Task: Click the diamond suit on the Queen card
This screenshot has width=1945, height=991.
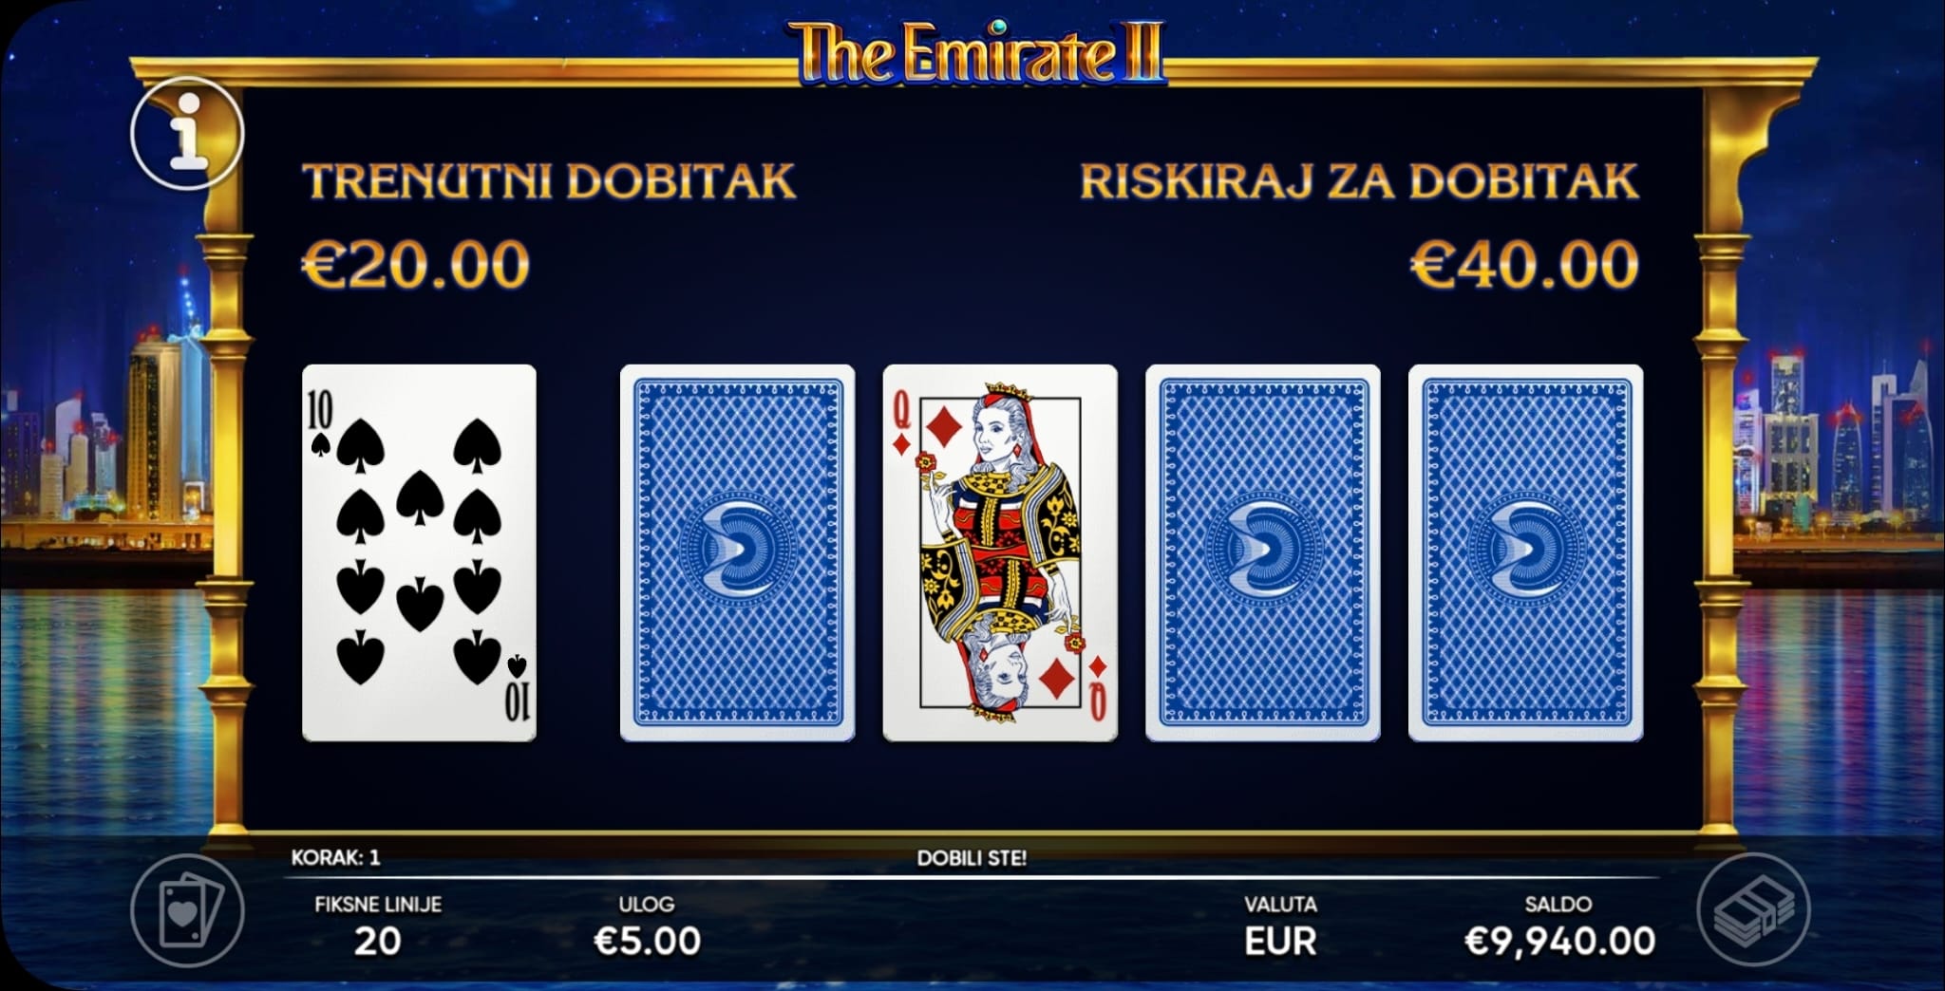Action: (x=944, y=428)
